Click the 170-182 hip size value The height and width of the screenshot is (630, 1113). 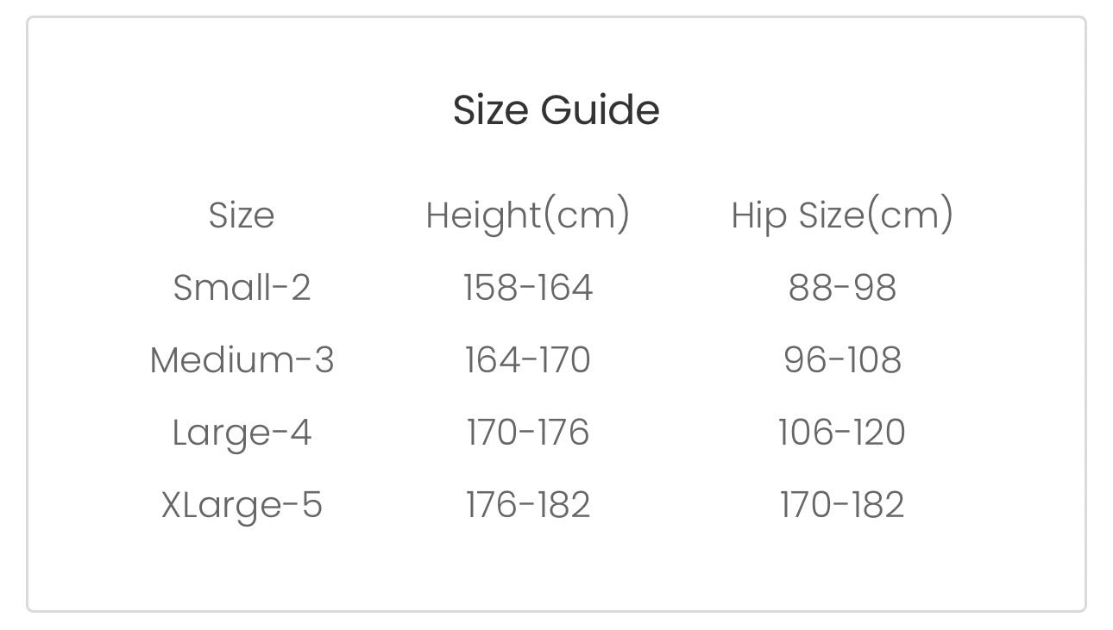tap(841, 504)
